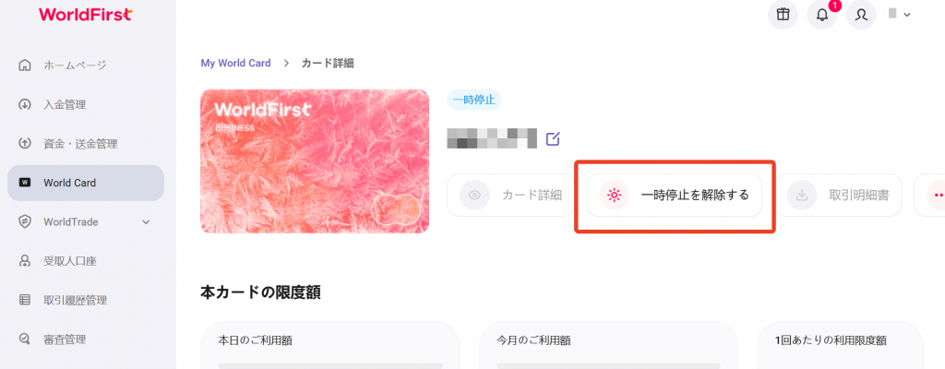
Task: Open the more options ellipsis button
Action: pos(936,195)
